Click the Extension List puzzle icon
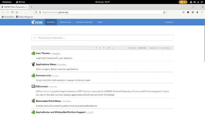The image size is (205, 115). 33,75
